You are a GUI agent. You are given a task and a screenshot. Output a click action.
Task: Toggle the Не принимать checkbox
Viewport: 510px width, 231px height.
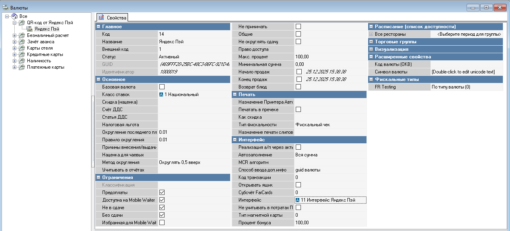pyautogui.click(x=298, y=27)
